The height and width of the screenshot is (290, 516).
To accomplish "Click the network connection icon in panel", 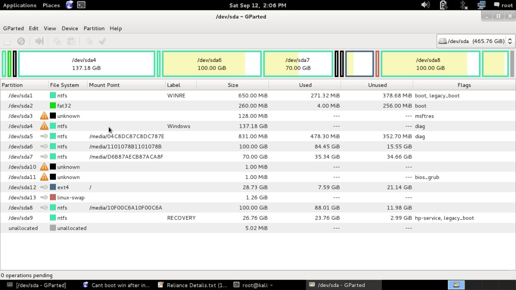I will [482, 5].
